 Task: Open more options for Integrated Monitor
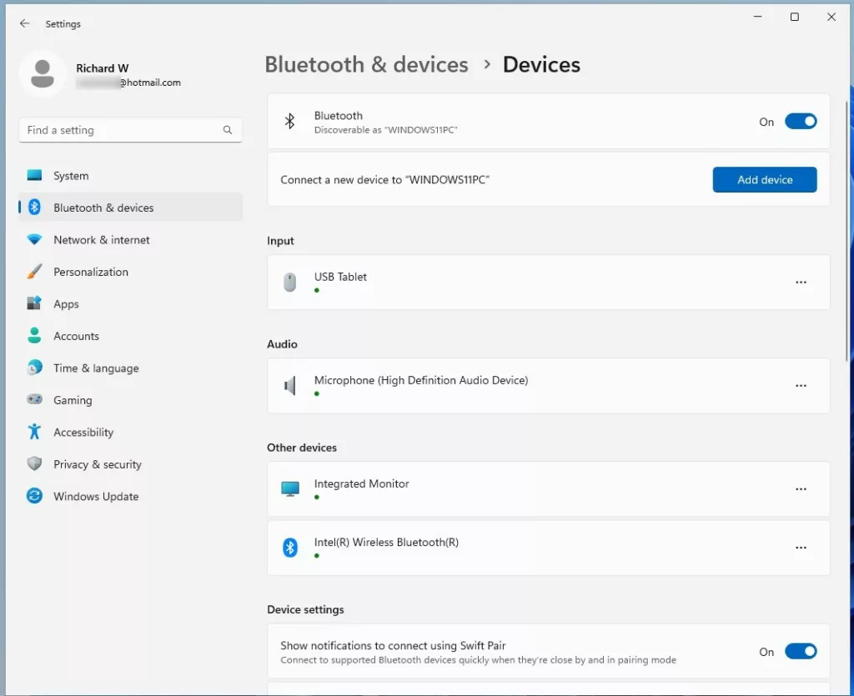[x=801, y=489]
